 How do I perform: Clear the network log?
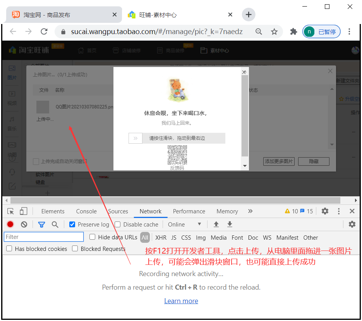[x=24, y=225]
